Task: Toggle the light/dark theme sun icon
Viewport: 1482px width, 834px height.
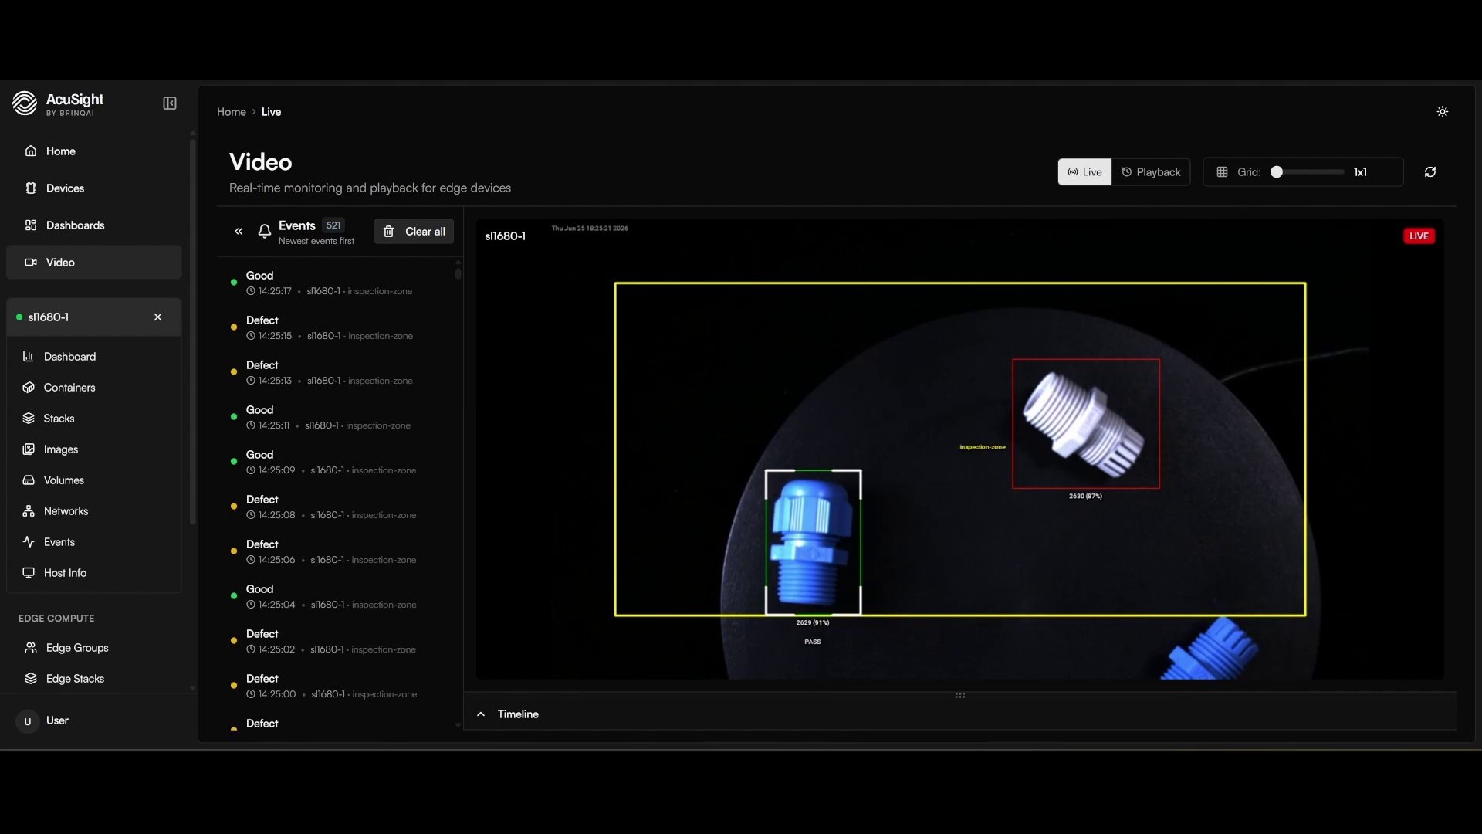Action: click(1442, 112)
